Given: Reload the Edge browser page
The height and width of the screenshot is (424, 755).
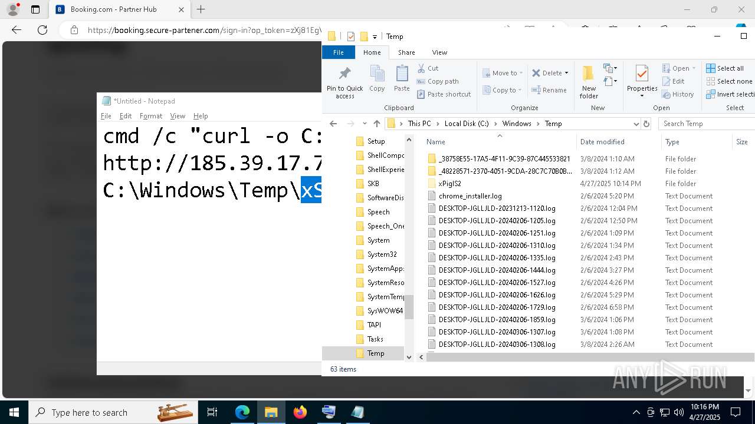Looking at the screenshot, I should pyautogui.click(x=42, y=30).
